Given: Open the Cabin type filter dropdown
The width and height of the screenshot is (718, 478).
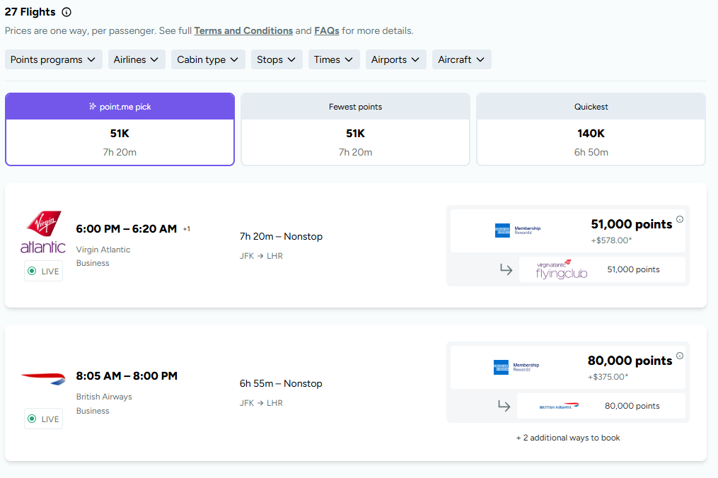Looking at the screenshot, I should 207,59.
